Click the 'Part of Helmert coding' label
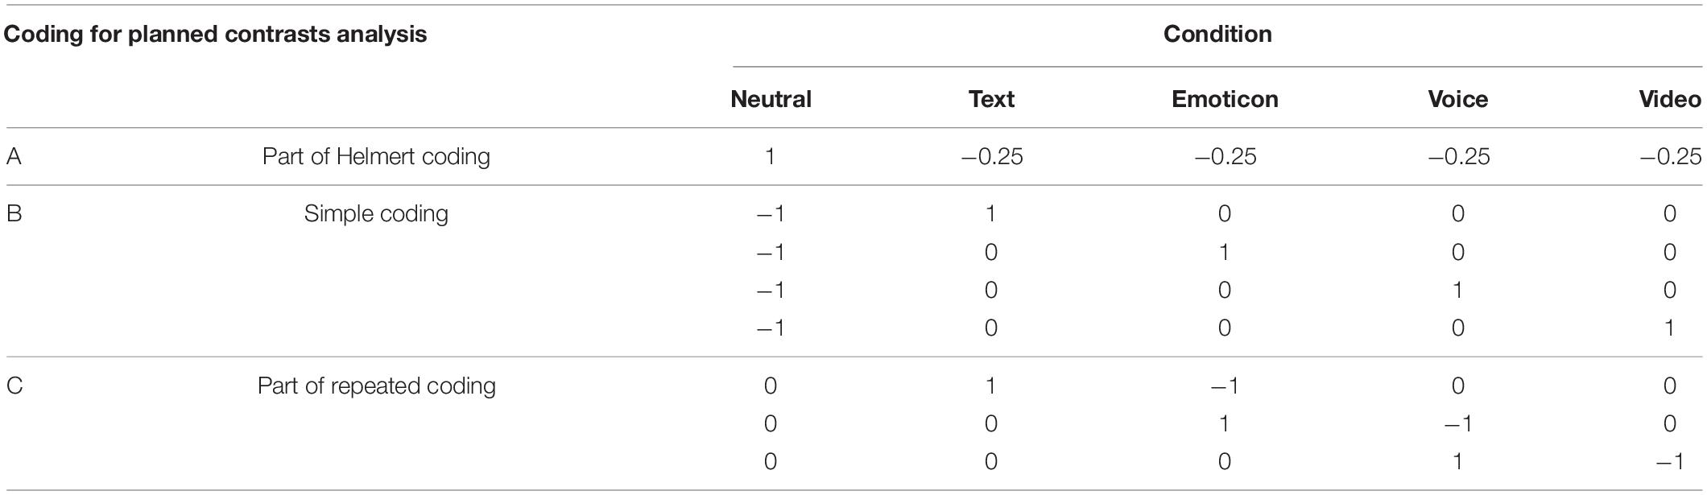This screenshot has width=1707, height=495. (x=376, y=156)
